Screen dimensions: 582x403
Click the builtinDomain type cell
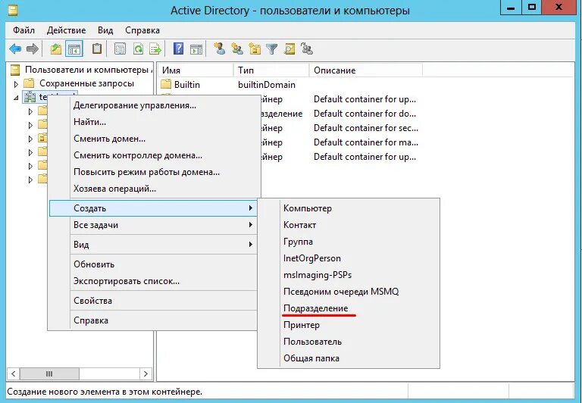(x=267, y=85)
